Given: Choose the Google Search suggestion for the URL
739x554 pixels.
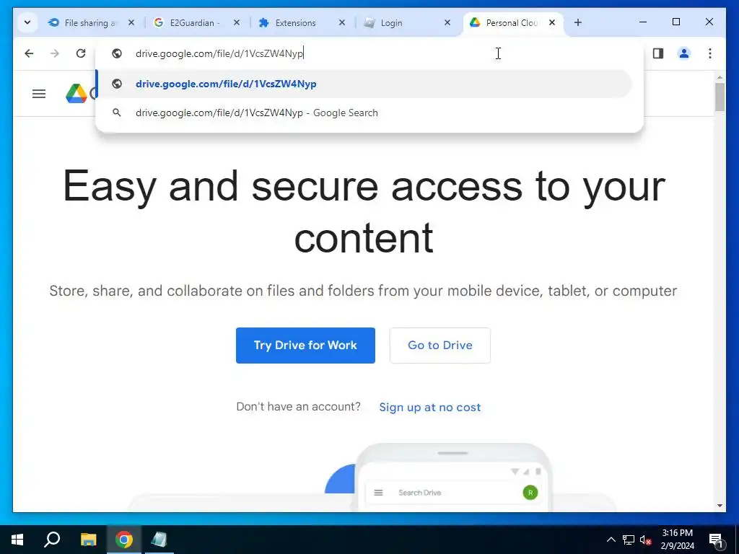Looking at the screenshot, I should click(364, 113).
